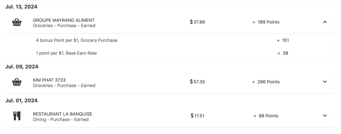341x134 pixels.
Task: Select the GROUPE MAYRAND ALIMENT merchant name
Action: pyautogui.click(x=64, y=20)
